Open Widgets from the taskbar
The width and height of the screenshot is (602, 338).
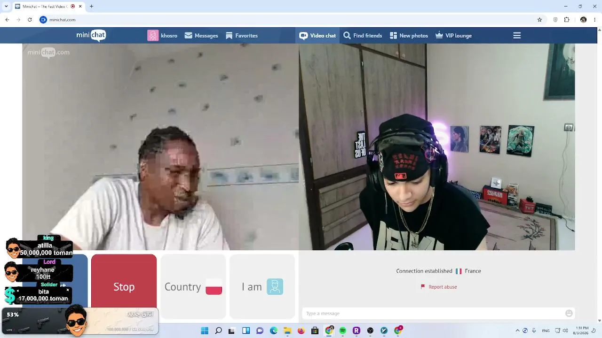pyautogui.click(x=246, y=330)
